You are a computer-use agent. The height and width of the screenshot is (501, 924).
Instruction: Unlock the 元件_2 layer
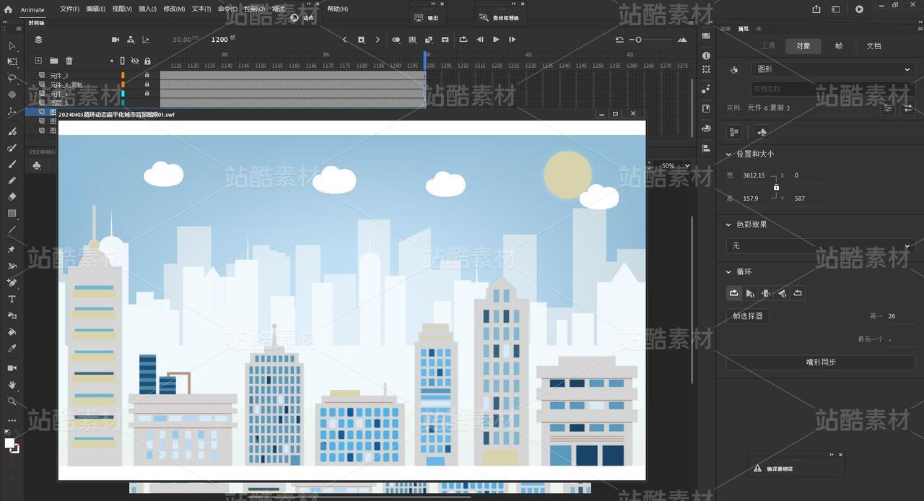[x=147, y=75]
